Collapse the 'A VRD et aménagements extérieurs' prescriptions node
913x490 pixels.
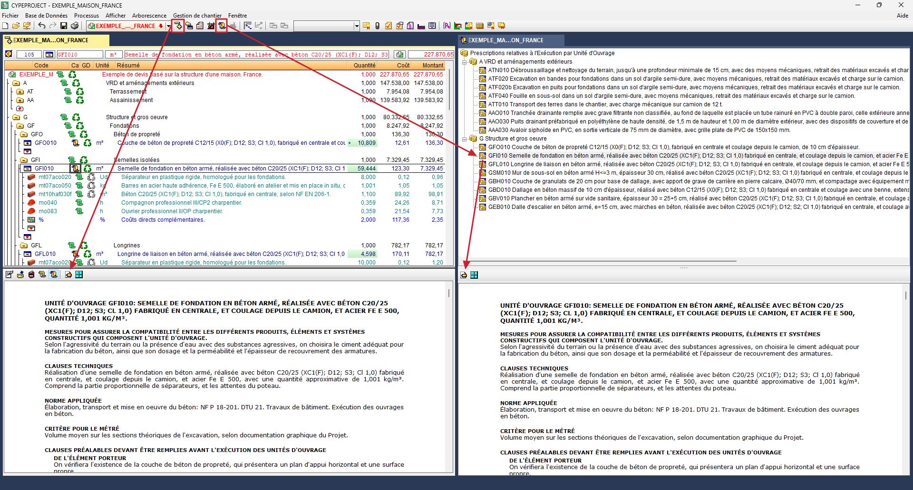pyautogui.click(x=465, y=62)
